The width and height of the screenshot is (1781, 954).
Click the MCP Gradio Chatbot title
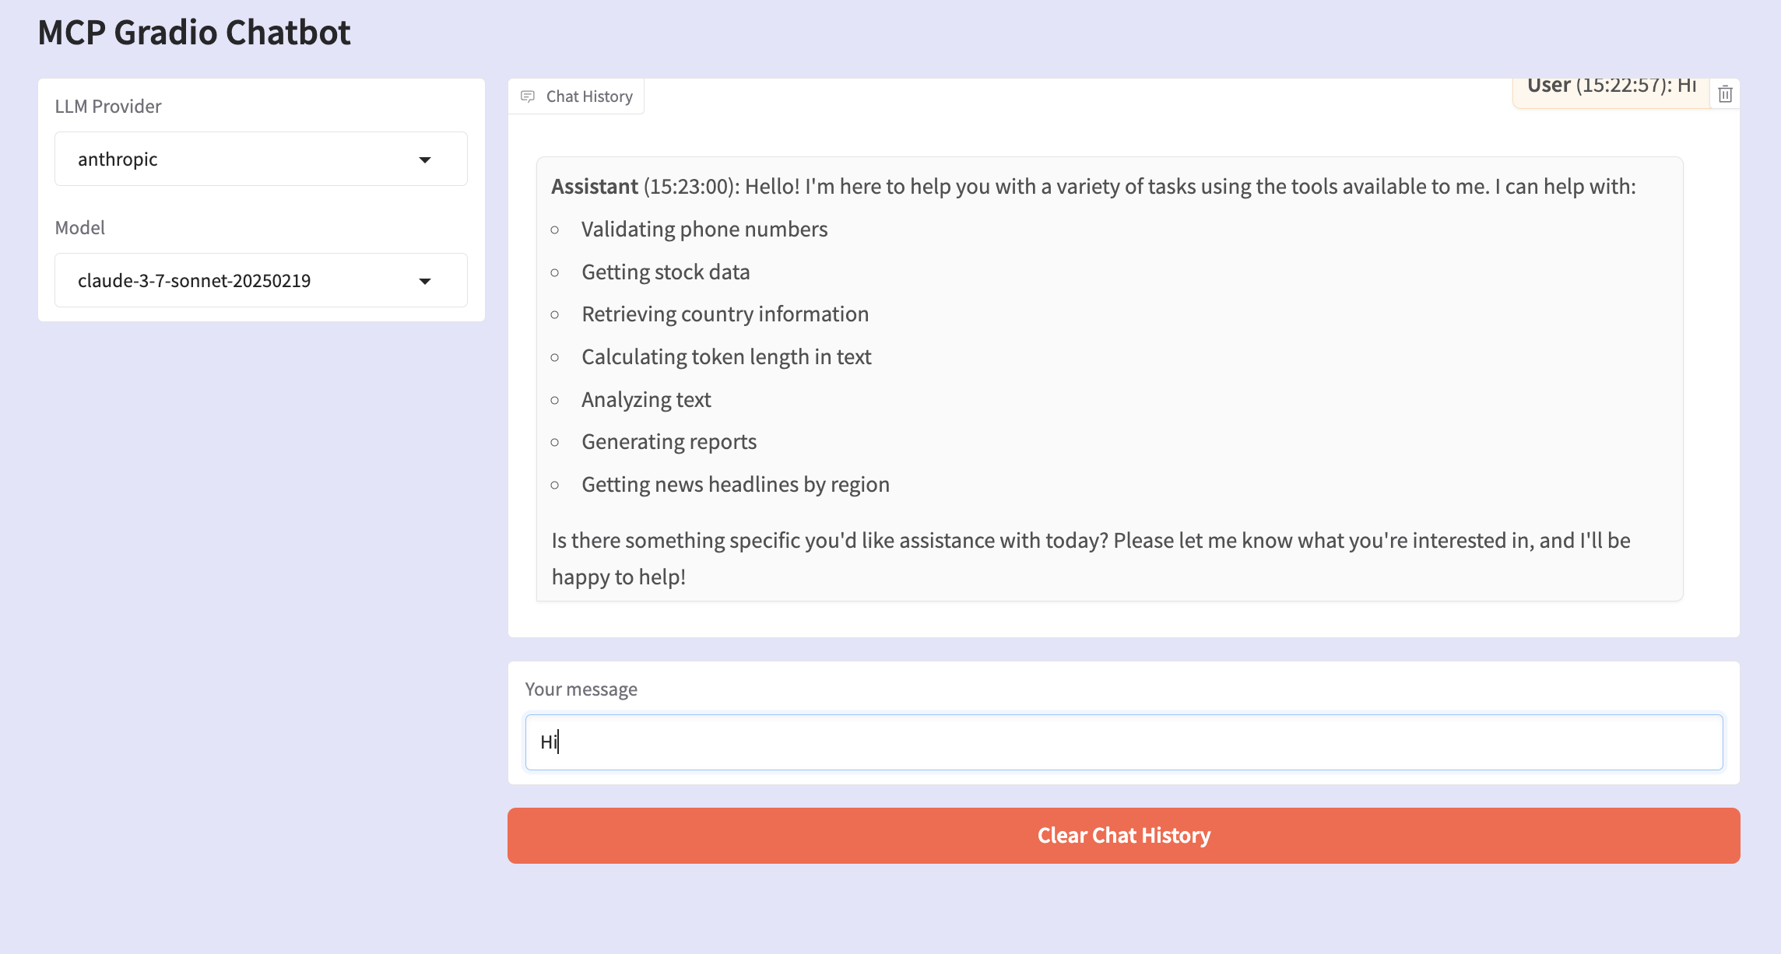point(194,33)
